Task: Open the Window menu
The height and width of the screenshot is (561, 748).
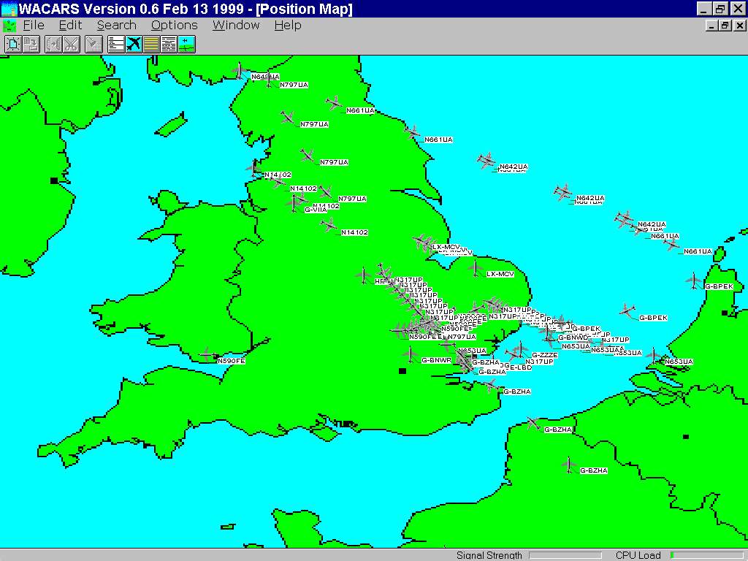Action: click(x=236, y=25)
